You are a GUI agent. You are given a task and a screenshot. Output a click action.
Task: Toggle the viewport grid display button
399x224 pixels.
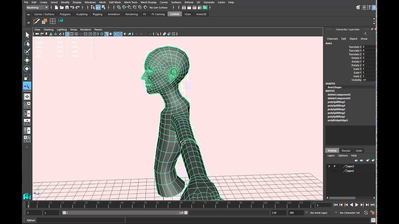point(67,34)
